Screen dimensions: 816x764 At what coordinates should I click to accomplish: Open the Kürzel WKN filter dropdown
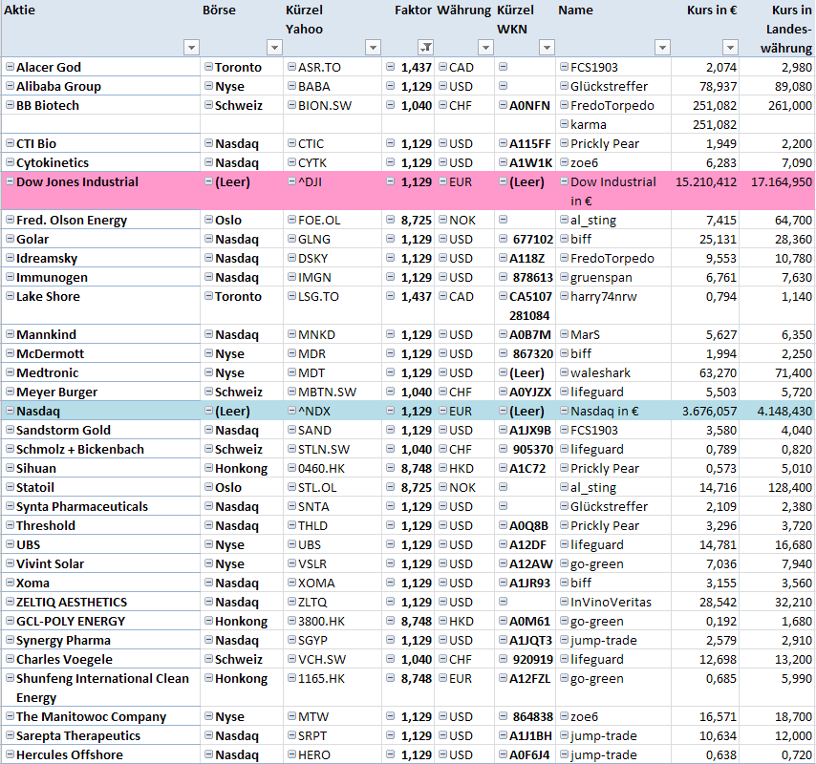(x=547, y=48)
